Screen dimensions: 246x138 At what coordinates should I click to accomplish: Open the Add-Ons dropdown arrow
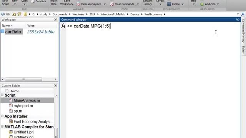(218, 4)
